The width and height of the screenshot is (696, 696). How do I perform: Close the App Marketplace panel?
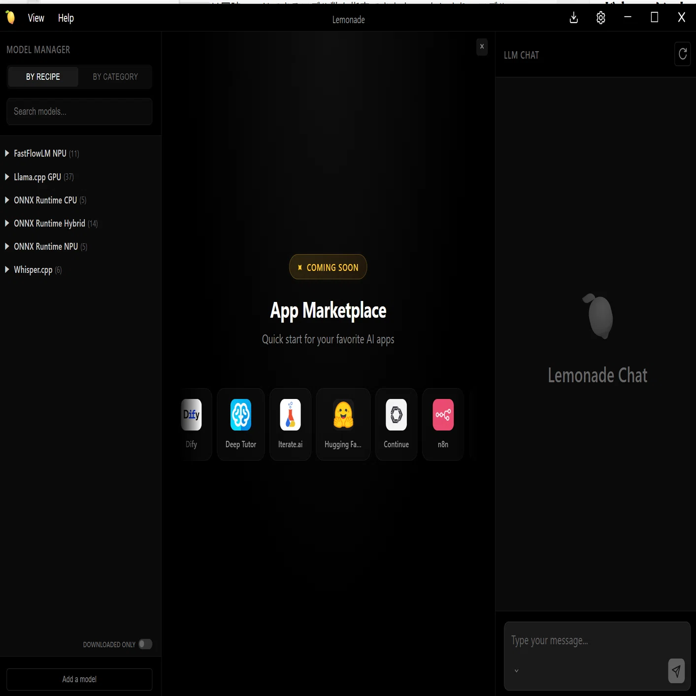(x=482, y=47)
